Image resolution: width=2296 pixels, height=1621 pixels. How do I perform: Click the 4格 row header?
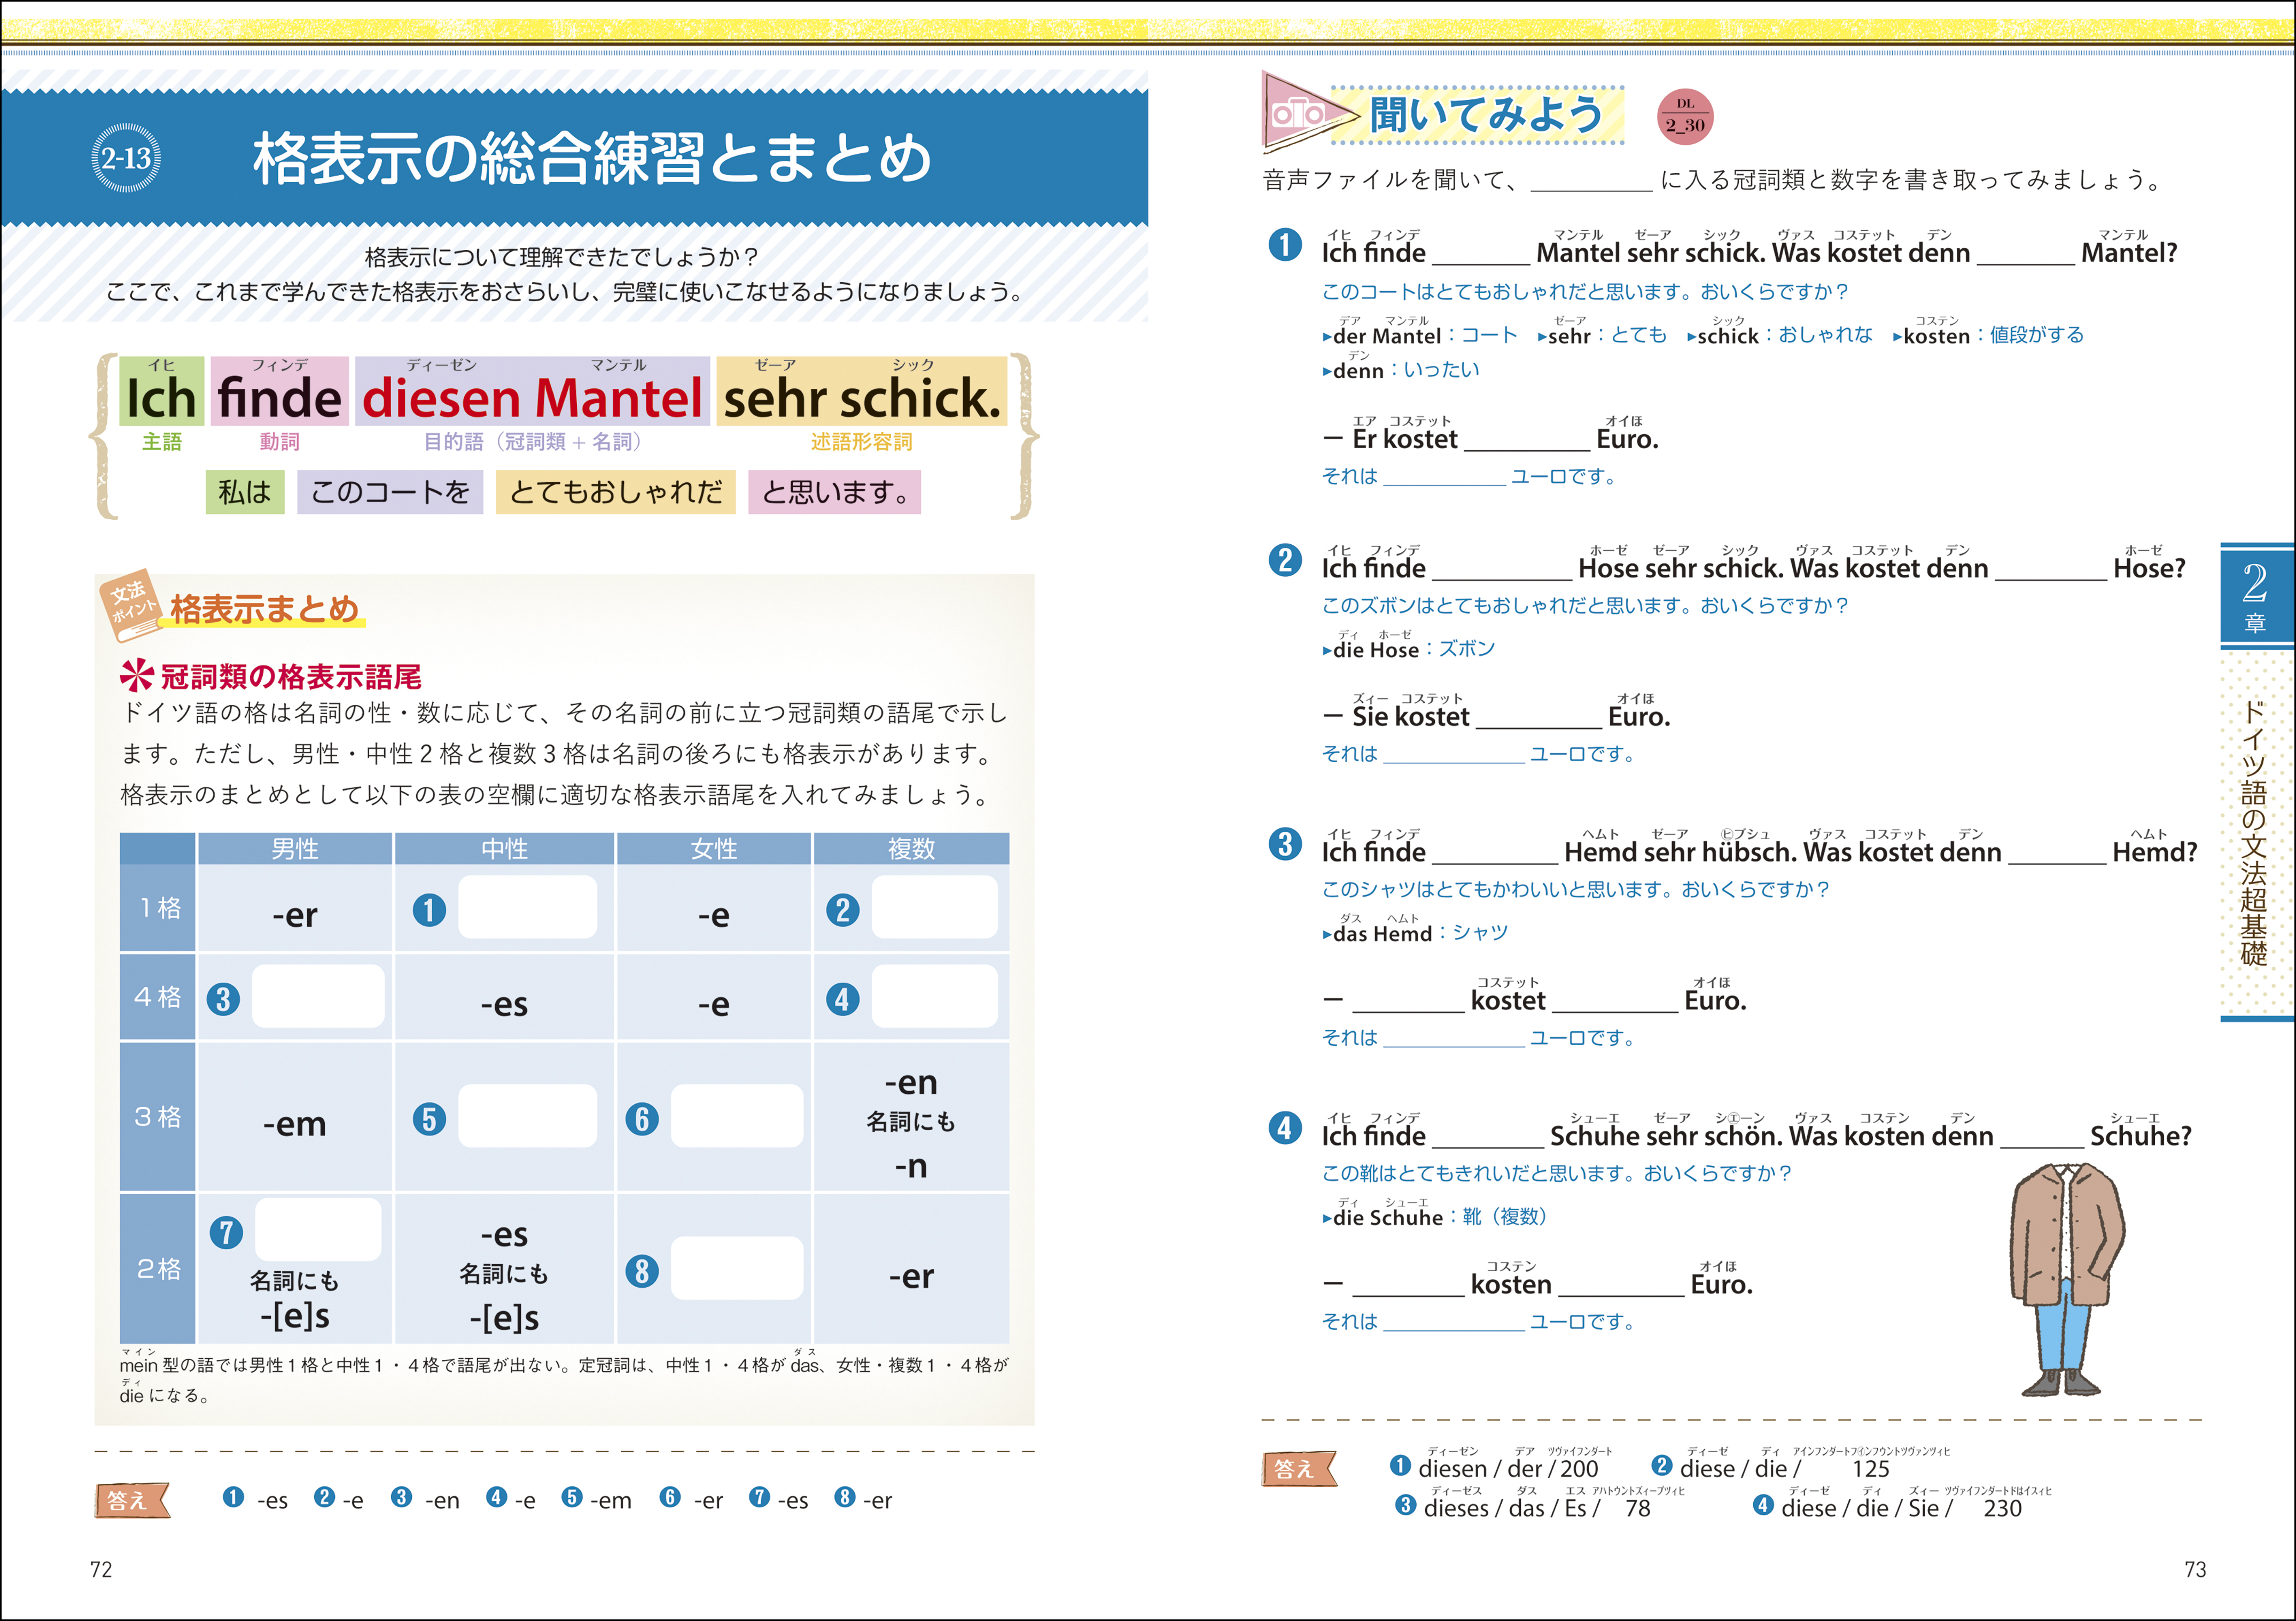point(158,997)
